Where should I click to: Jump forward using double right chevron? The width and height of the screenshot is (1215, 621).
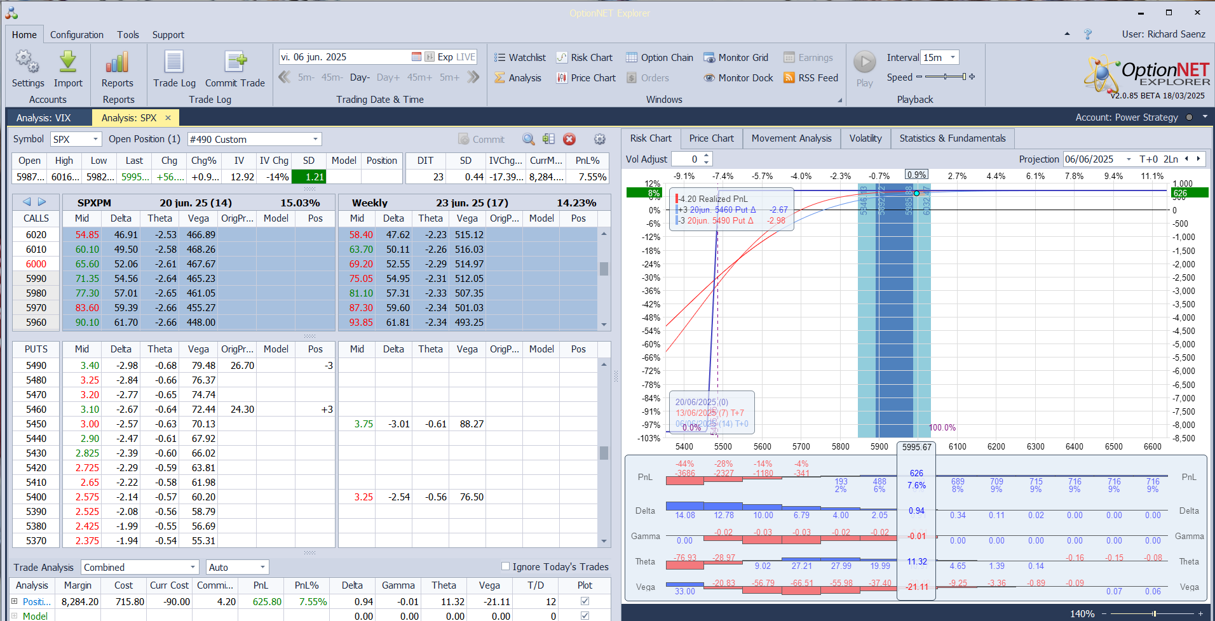pos(473,77)
